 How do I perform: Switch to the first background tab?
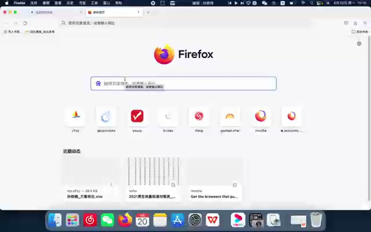click(56, 12)
